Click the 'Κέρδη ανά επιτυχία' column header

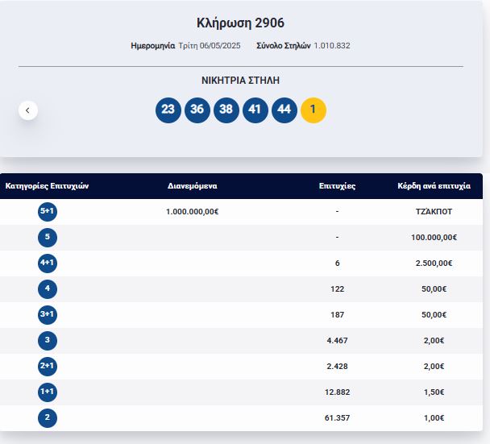coord(434,186)
